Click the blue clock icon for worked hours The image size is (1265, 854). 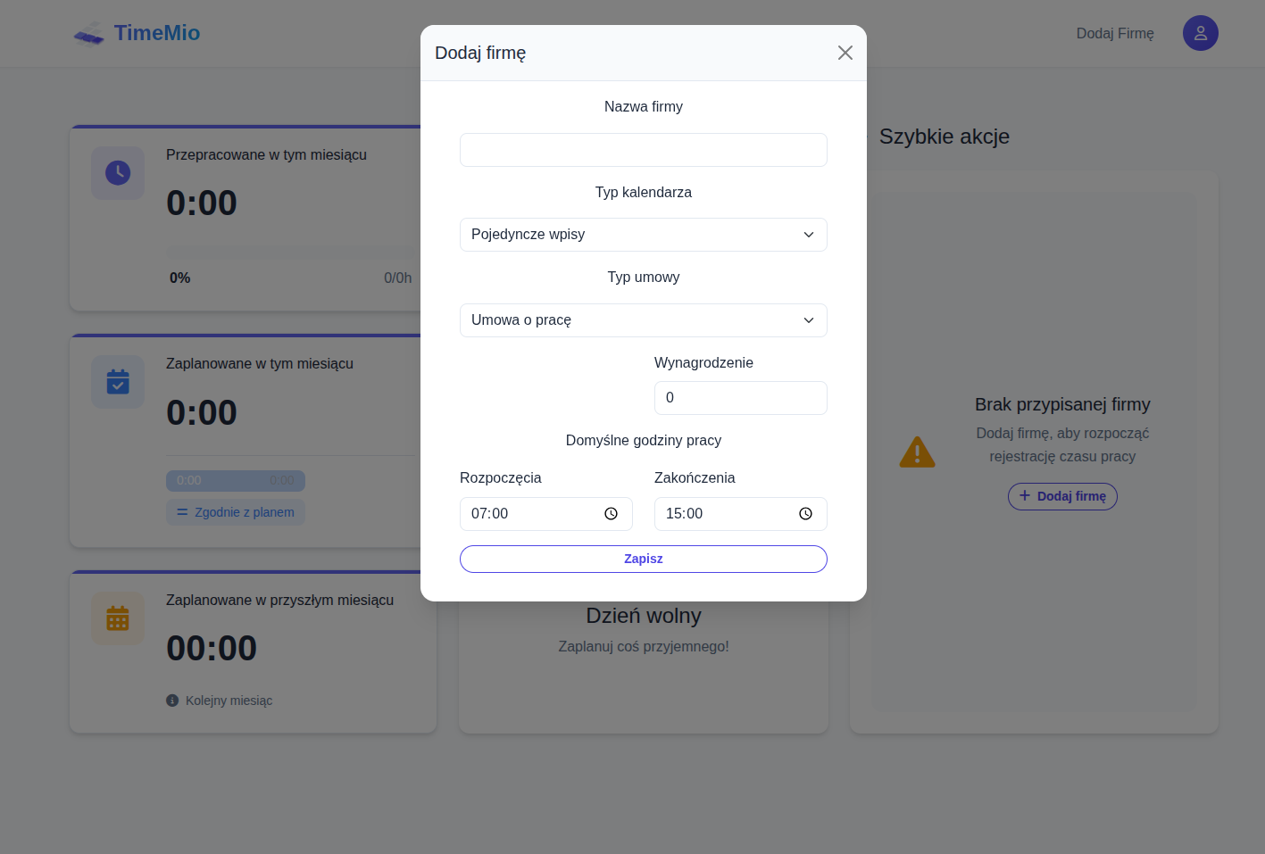tap(118, 173)
